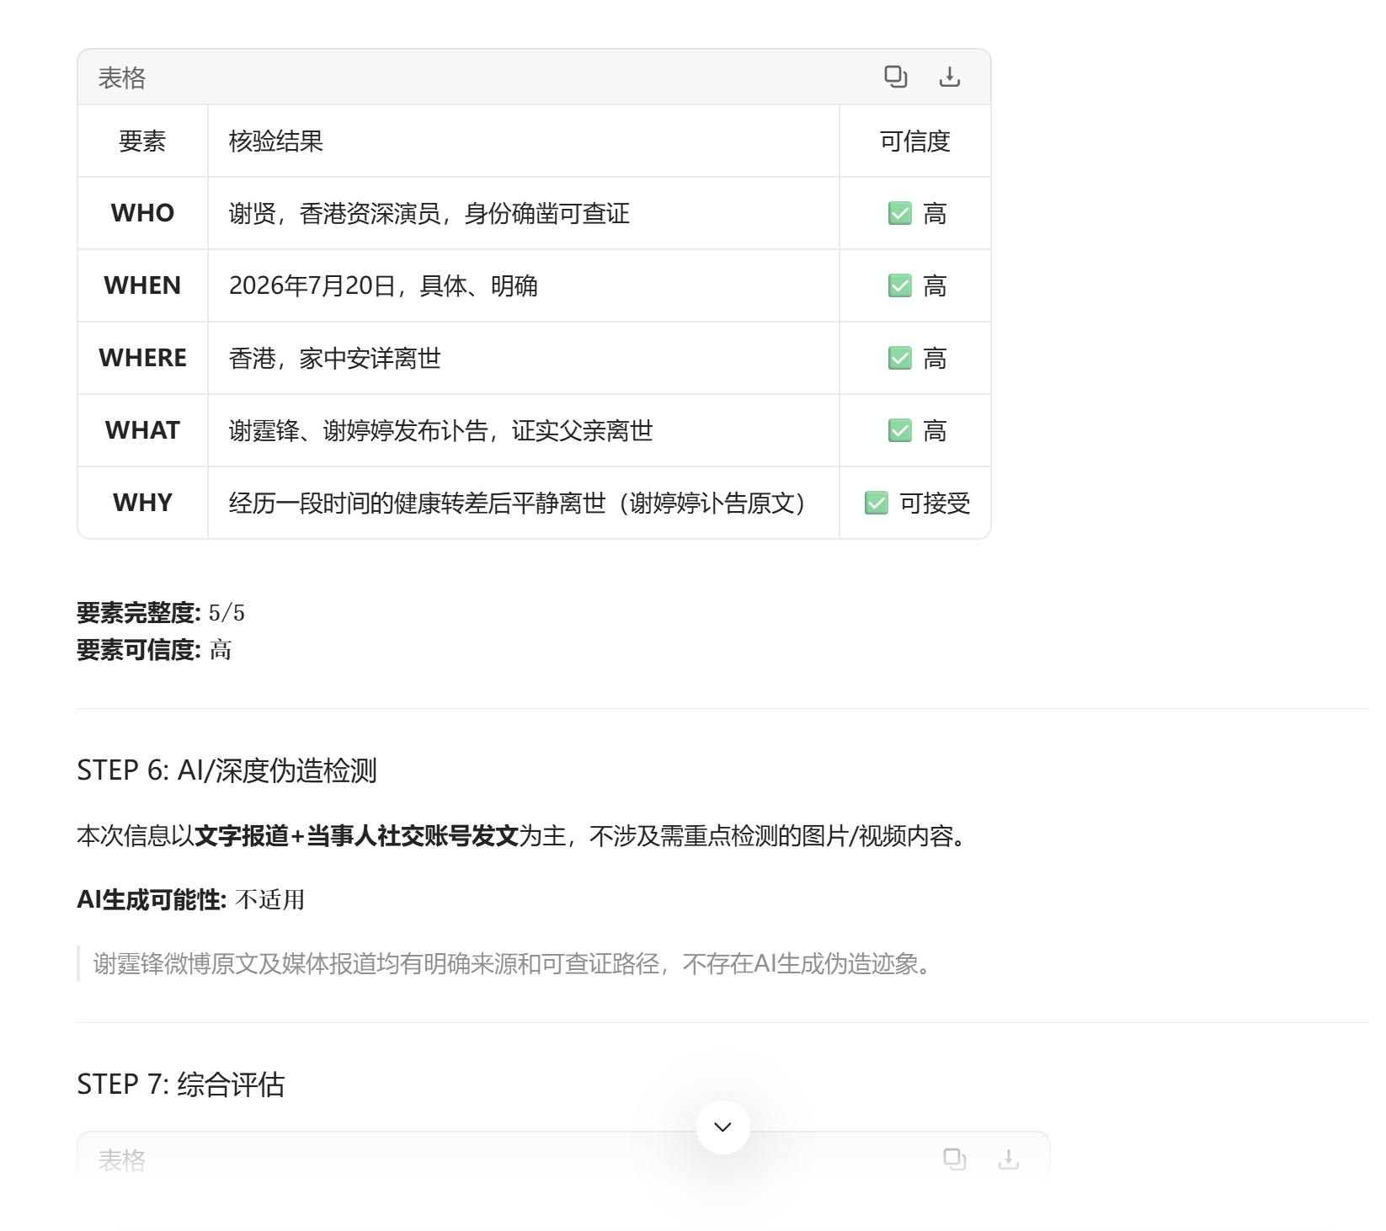Click the quoted note about 谢霆锋微博原文

[x=514, y=963]
